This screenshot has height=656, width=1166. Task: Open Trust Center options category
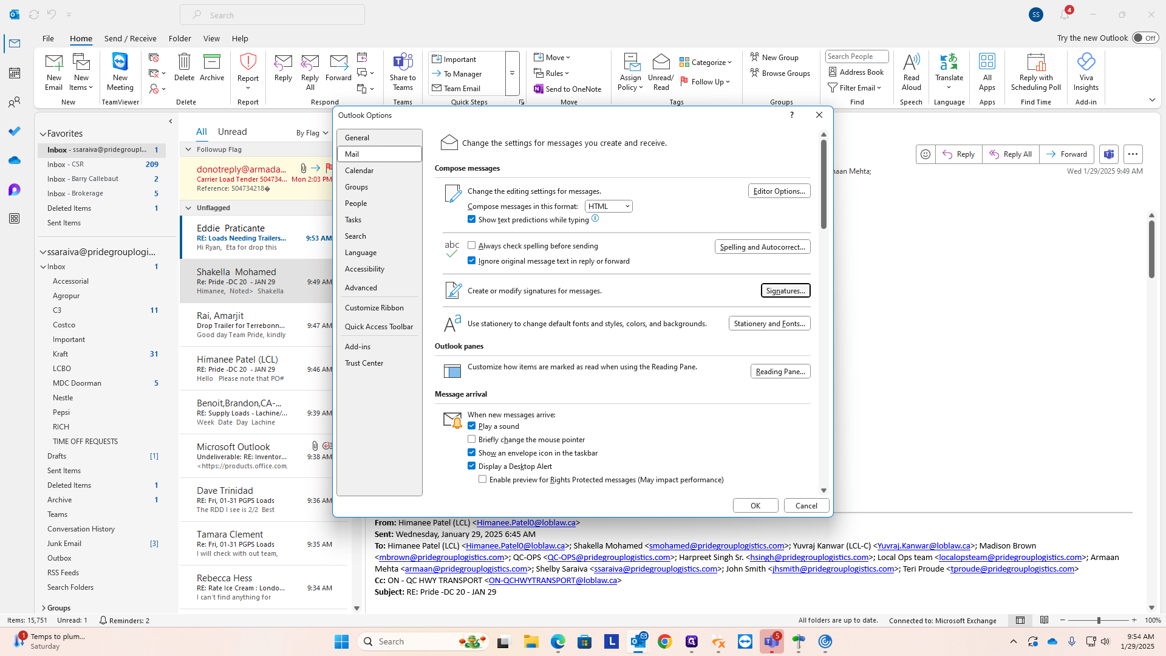pos(379,363)
